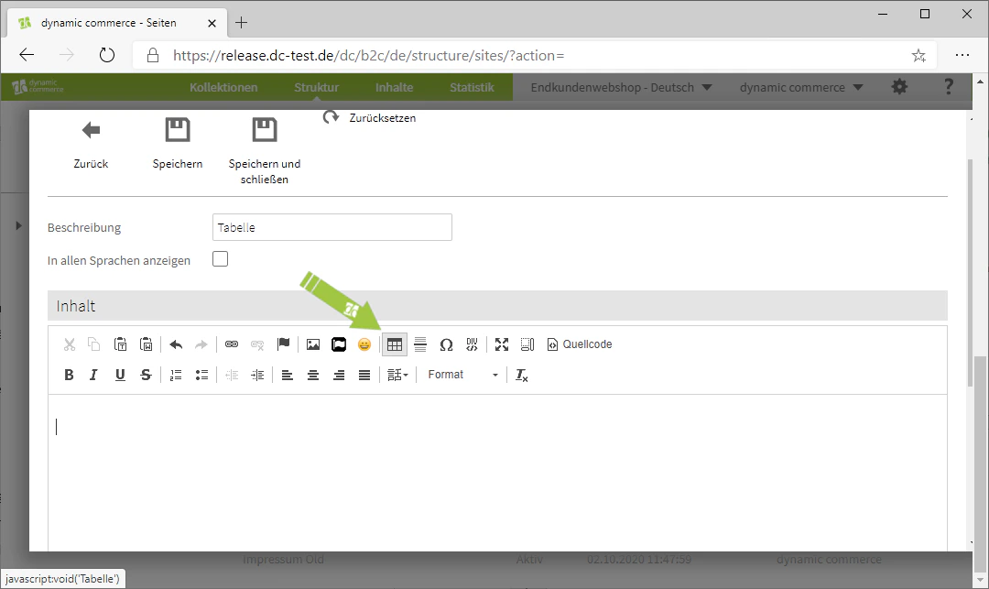Open the Kollektionen menu
Image resolution: width=989 pixels, height=589 pixels.
[223, 87]
